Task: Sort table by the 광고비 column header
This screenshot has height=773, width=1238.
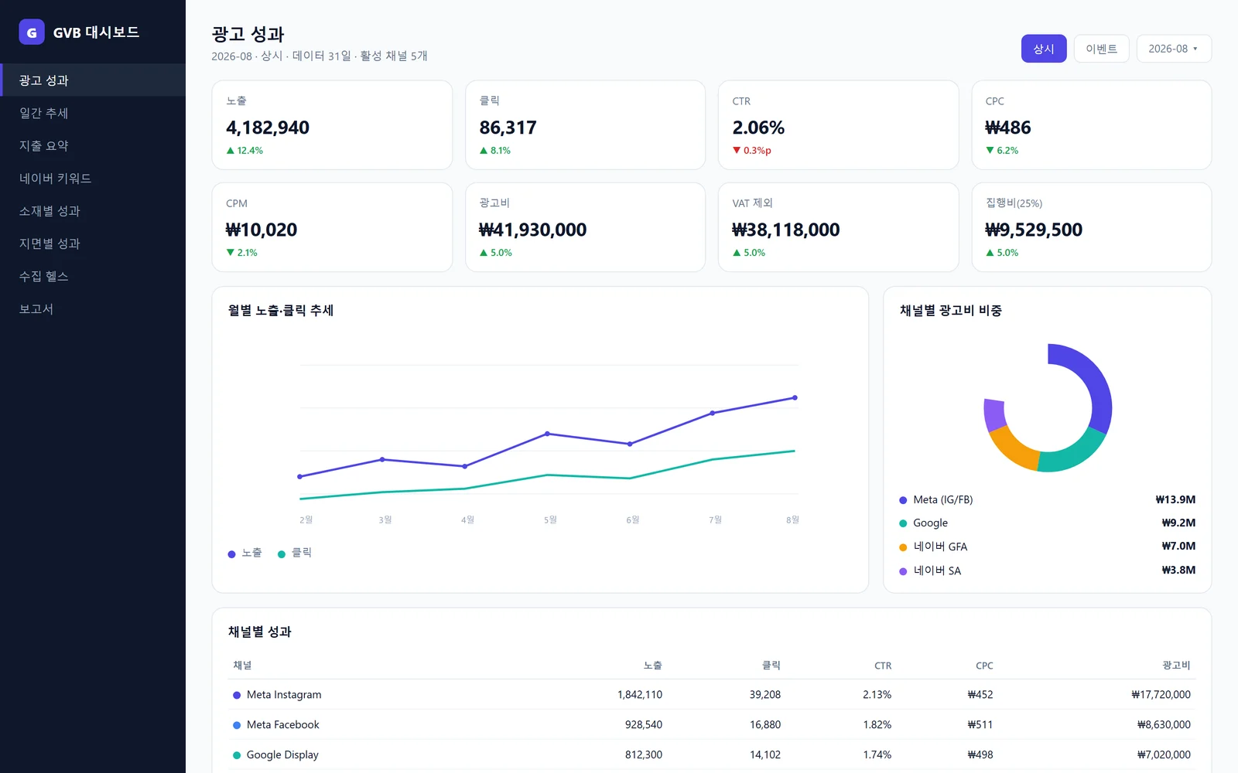Action: [x=1176, y=666]
